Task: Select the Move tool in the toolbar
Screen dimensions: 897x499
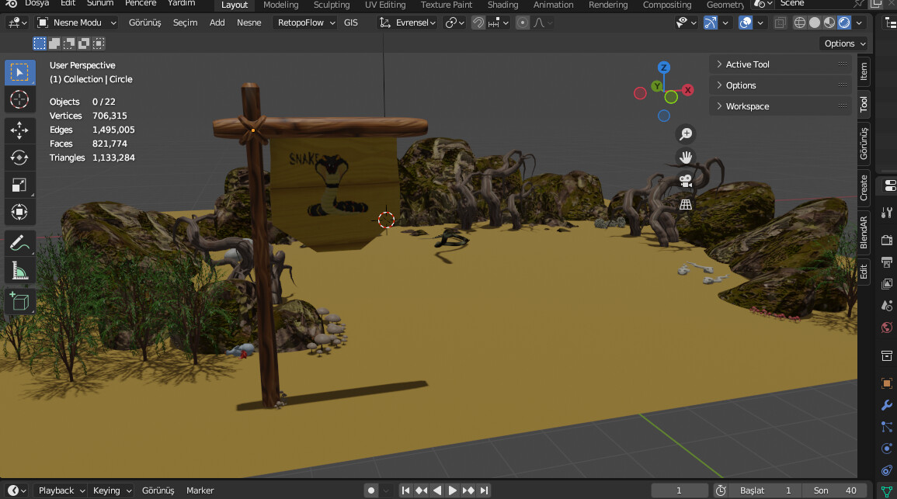Action: [19, 130]
